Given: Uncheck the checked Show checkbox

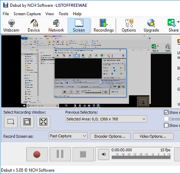Looking at the screenshot, I should point(166,113).
